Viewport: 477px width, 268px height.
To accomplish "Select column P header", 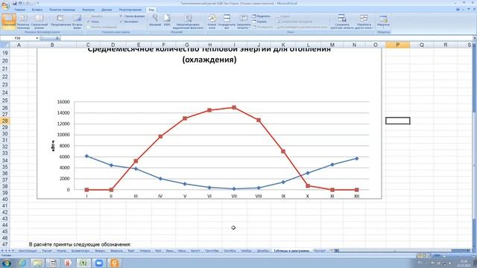I will 397,45.
